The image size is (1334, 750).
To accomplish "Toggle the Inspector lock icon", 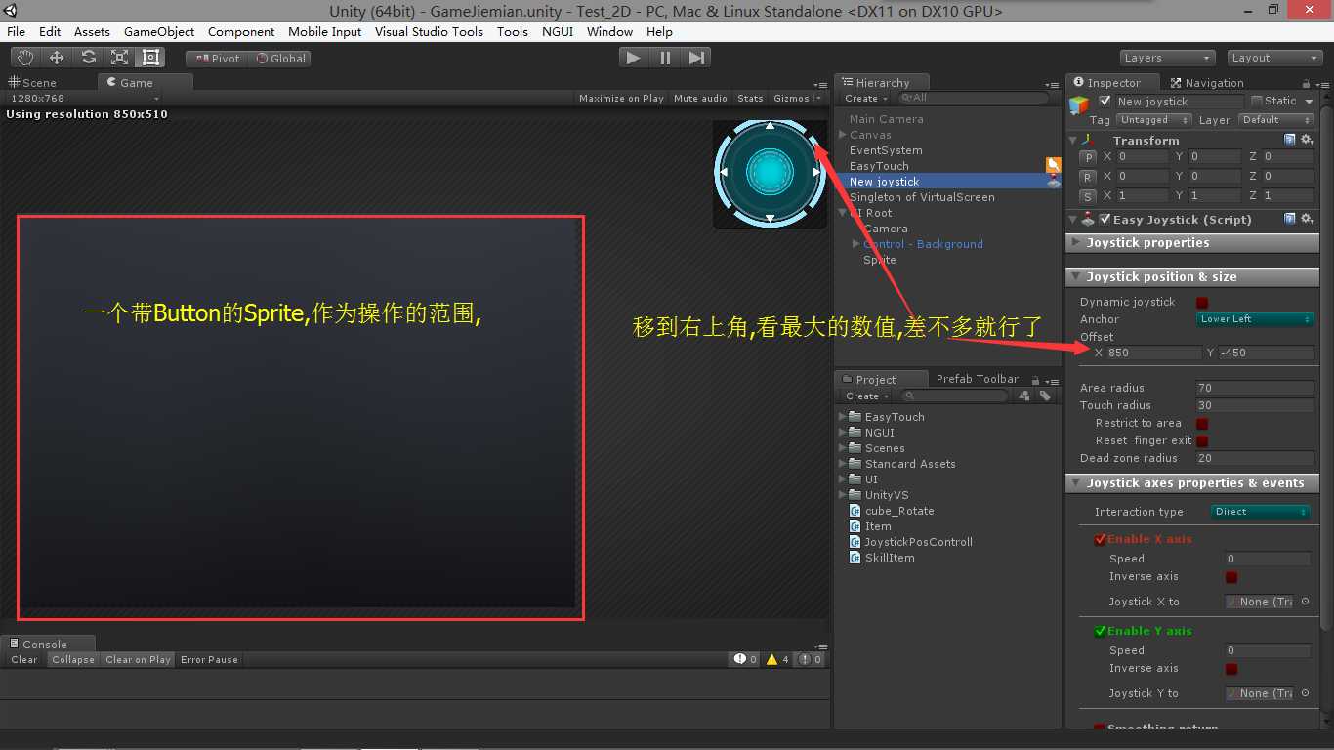I will tap(1307, 83).
